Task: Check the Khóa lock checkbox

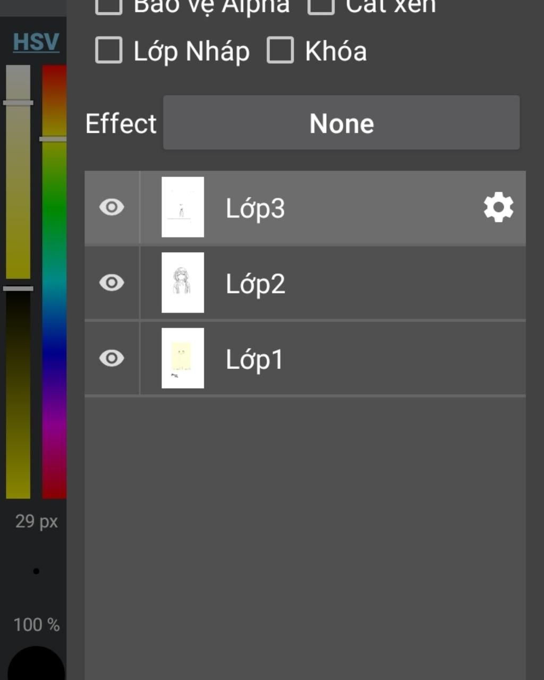Action: pyautogui.click(x=280, y=50)
